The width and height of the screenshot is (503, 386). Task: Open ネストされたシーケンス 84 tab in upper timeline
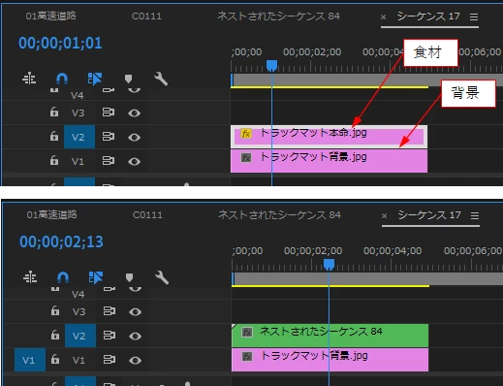point(278,16)
